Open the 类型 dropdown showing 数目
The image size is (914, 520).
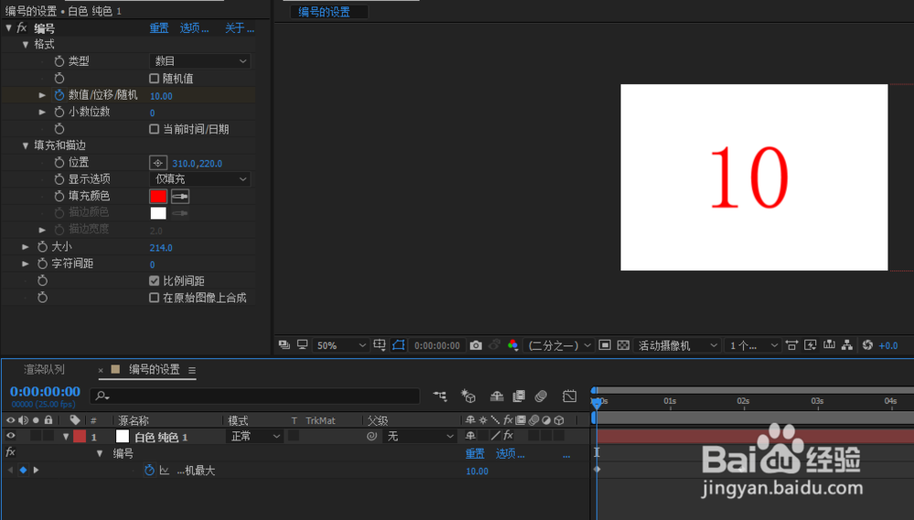point(200,61)
